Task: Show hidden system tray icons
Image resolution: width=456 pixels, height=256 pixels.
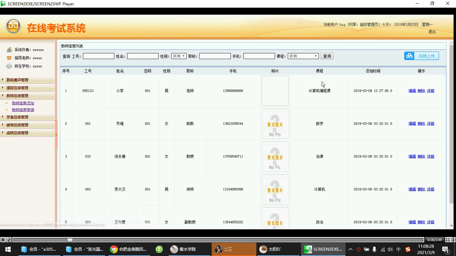Action: [350, 249]
